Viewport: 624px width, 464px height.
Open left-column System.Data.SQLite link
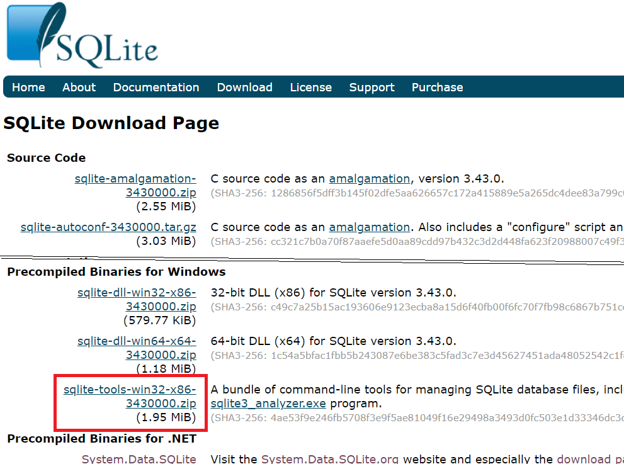click(x=139, y=459)
